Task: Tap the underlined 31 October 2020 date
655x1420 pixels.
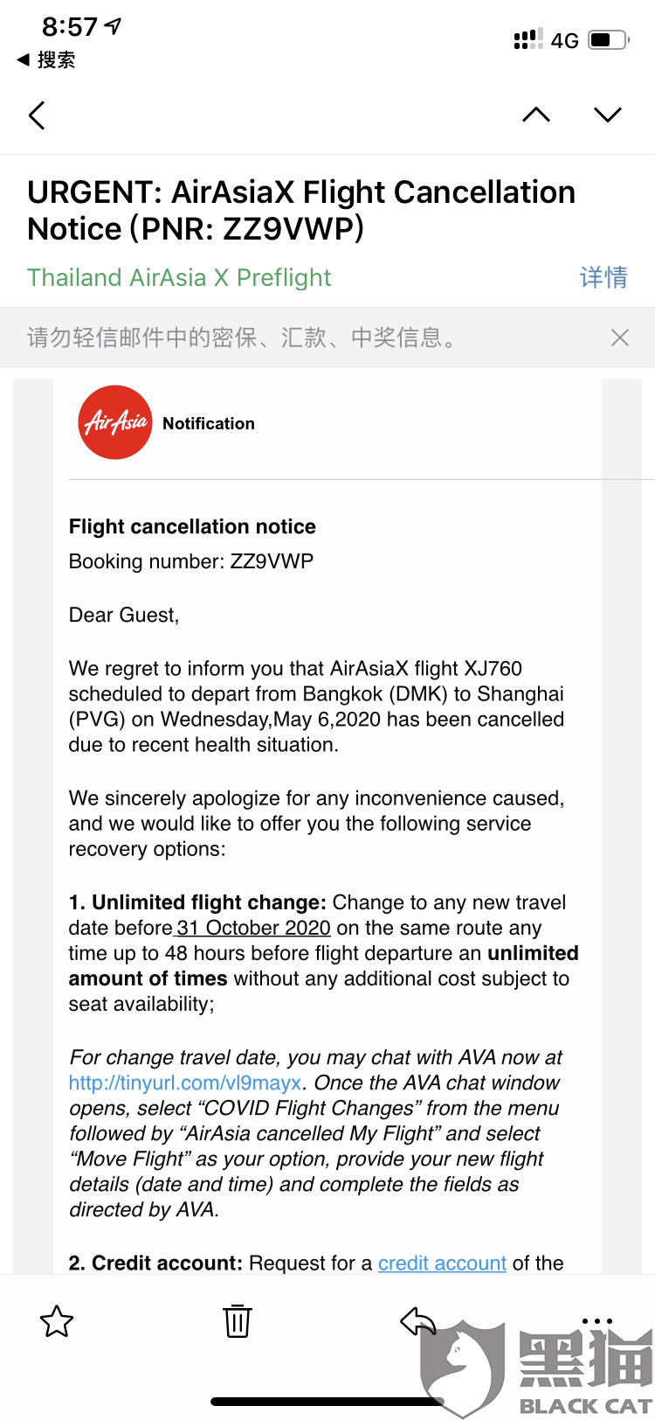Action: coord(253,928)
